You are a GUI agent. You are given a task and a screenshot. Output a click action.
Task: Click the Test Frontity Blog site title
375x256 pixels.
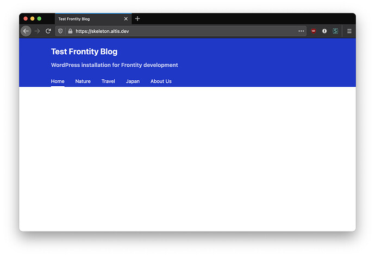point(84,52)
